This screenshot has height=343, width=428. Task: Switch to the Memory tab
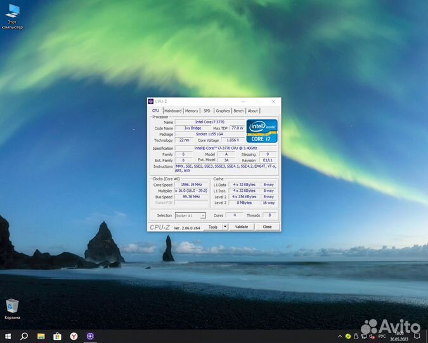tap(191, 111)
